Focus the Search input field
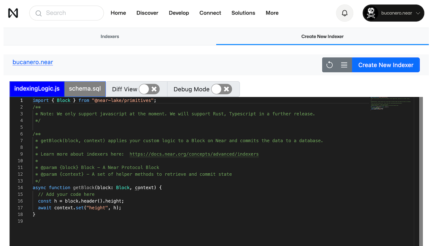Viewport: 435px width, 246px height. click(x=66, y=13)
